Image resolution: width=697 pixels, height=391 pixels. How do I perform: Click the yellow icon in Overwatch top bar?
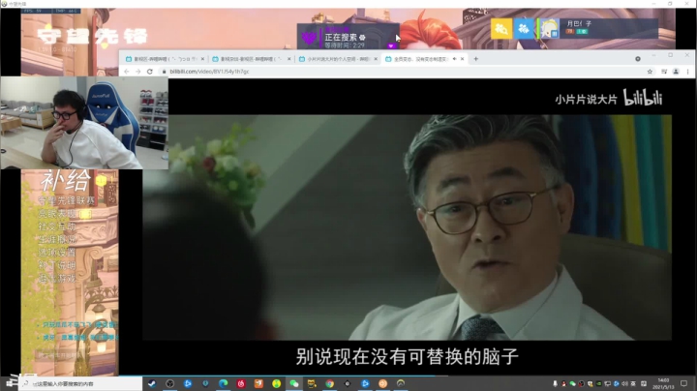point(501,29)
